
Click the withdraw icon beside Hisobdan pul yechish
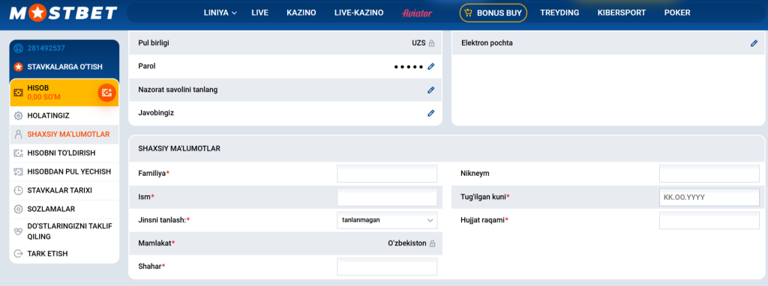coord(19,171)
